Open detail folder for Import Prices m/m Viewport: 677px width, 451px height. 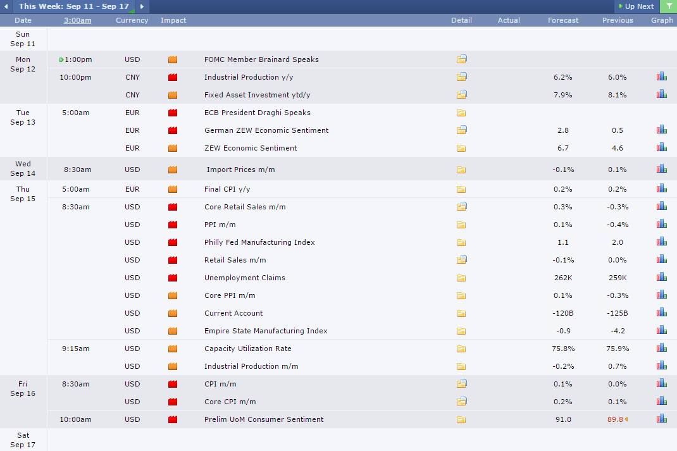pos(461,170)
